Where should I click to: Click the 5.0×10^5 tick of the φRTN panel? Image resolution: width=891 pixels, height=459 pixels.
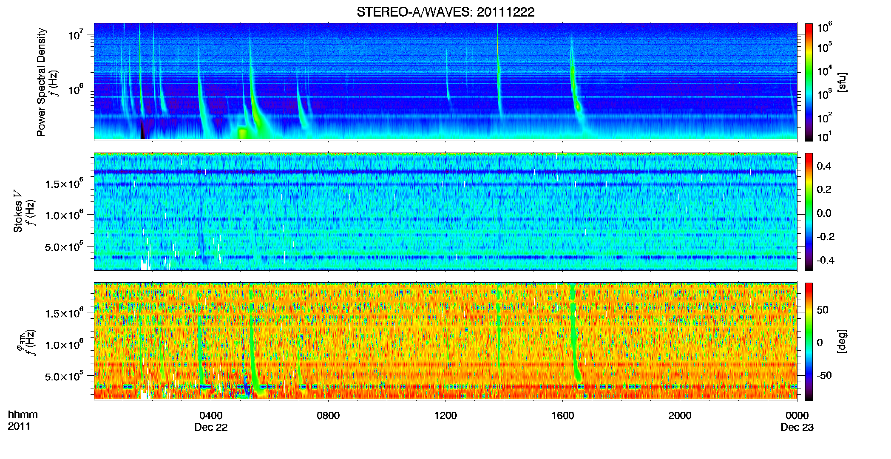click(x=64, y=376)
